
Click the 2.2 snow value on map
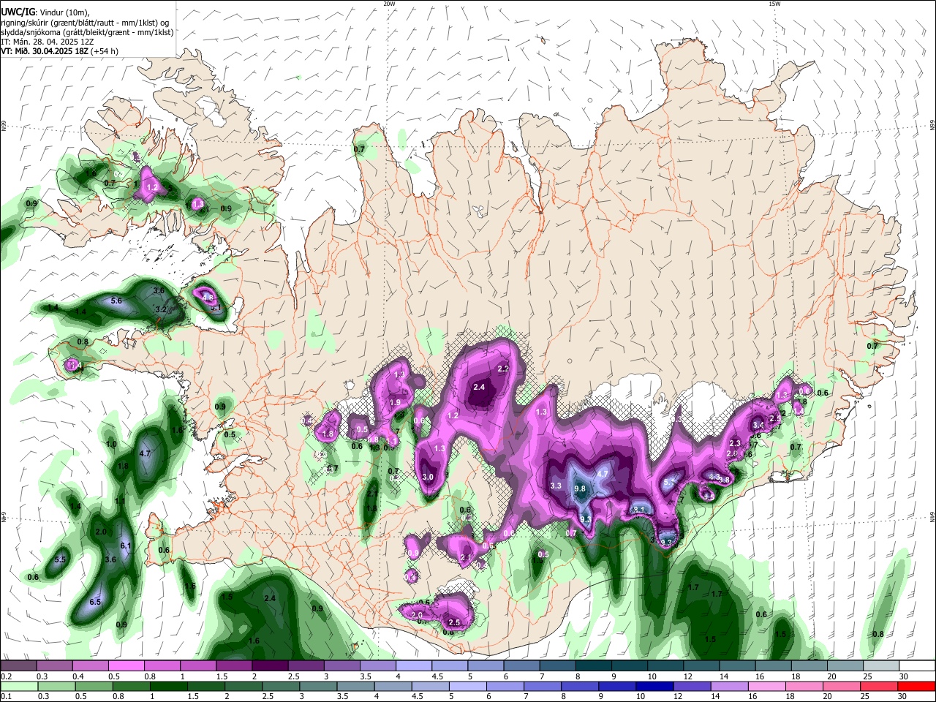(503, 369)
